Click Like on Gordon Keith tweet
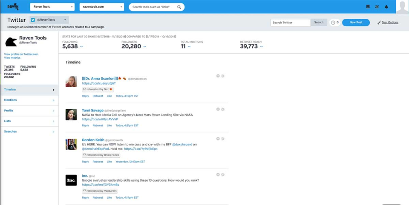Image resolution: width=409 pixels, height=205 pixels. (x=109, y=162)
